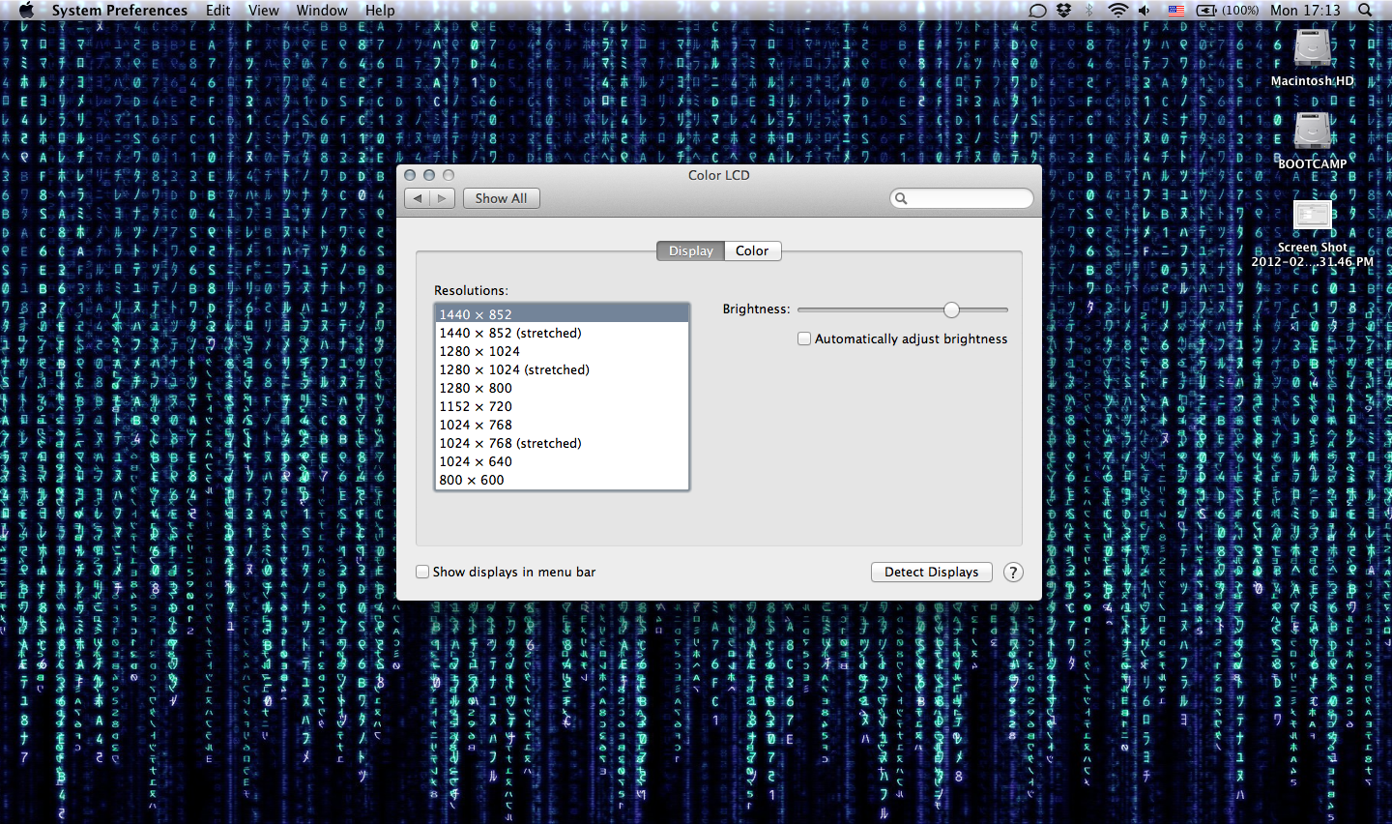Click the Detect Displays button
Screen dimensions: 1392x824
[x=932, y=572]
